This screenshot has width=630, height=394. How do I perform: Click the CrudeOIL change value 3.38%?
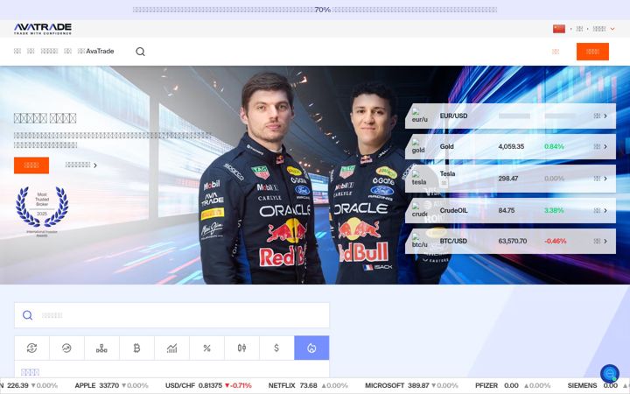point(554,210)
